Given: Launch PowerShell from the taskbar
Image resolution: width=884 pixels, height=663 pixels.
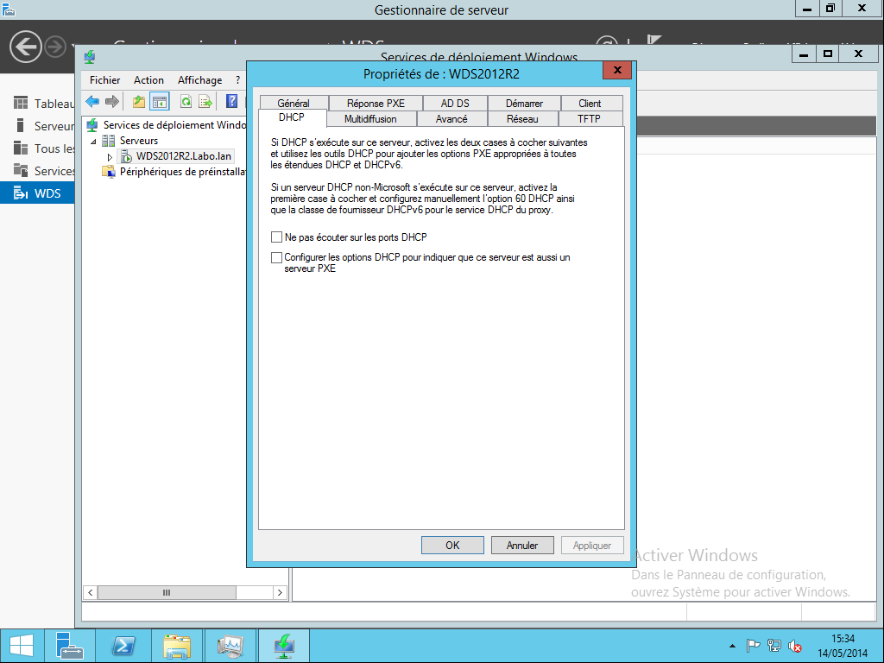Looking at the screenshot, I should [123, 646].
